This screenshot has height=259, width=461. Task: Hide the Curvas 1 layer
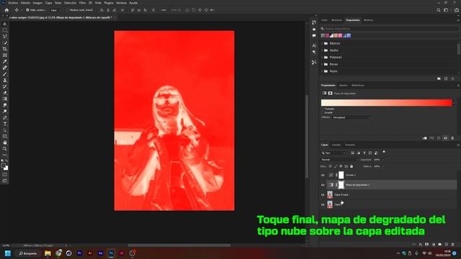(x=323, y=176)
